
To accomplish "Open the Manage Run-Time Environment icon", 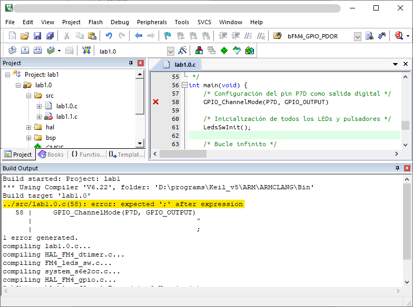I will [x=224, y=50].
